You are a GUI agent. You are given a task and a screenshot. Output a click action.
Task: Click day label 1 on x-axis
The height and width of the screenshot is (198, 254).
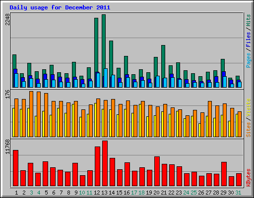tap(16, 193)
